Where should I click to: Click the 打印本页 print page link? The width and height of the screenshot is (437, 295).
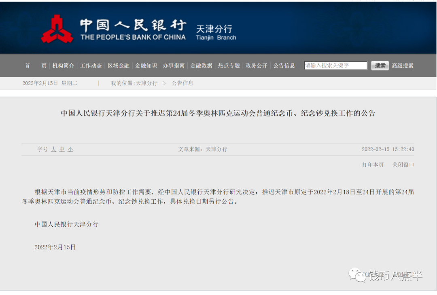tap(373, 165)
